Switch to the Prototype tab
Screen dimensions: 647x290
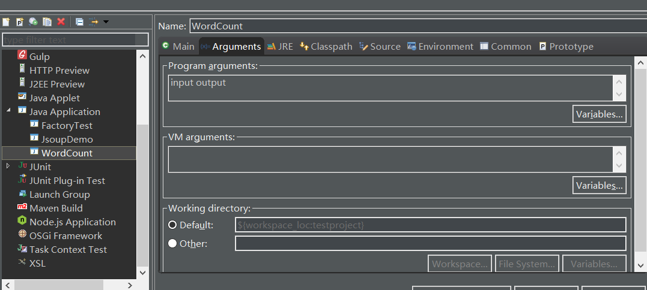pos(566,47)
